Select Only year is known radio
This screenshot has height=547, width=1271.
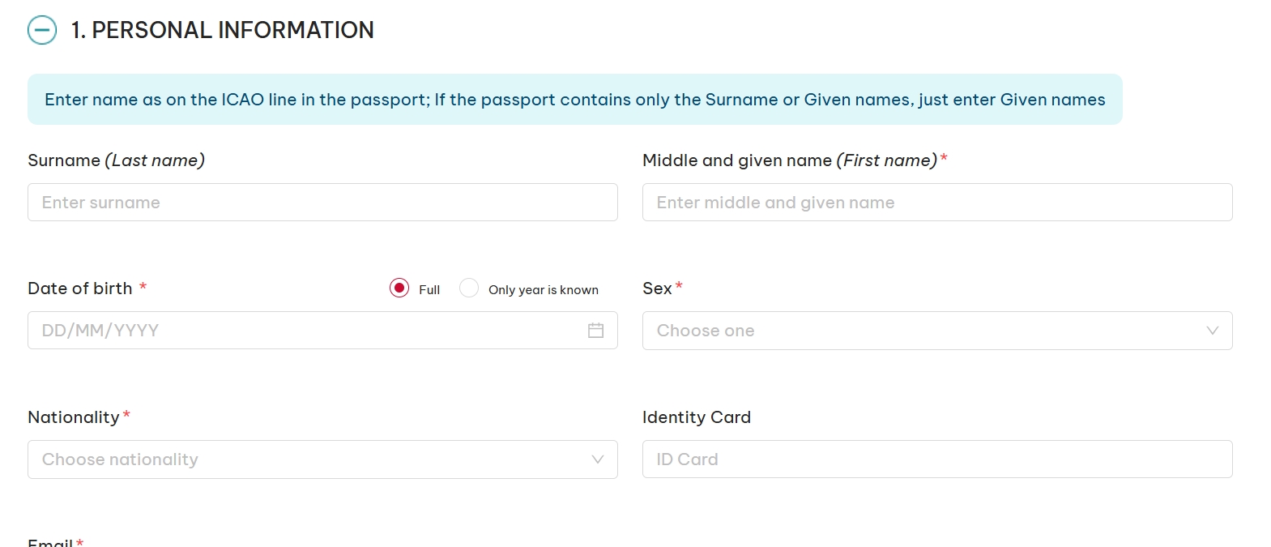469,288
